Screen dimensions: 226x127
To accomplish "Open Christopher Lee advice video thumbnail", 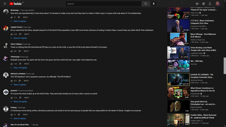I will point(178,107).
